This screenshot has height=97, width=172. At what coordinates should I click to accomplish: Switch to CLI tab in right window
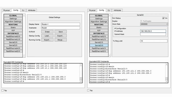[x=109, y=10]
